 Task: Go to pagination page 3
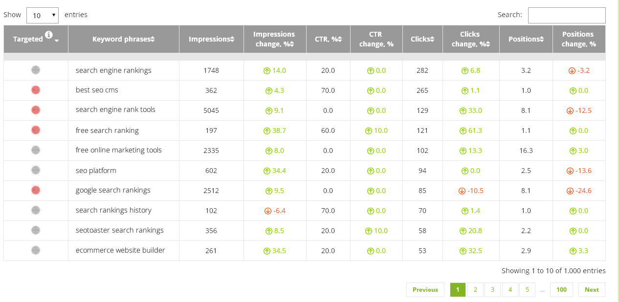coord(492,290)
